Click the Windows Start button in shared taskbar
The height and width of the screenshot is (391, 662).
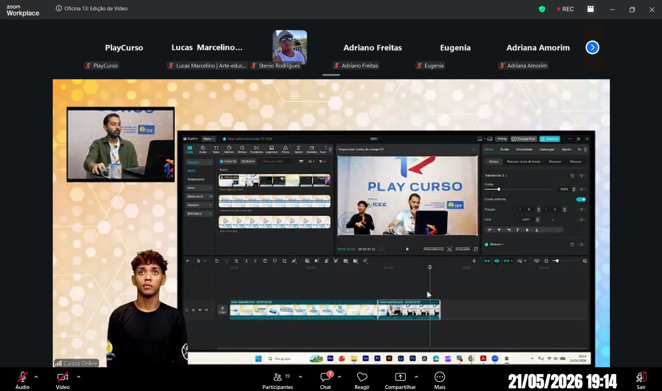click(259, 358)
